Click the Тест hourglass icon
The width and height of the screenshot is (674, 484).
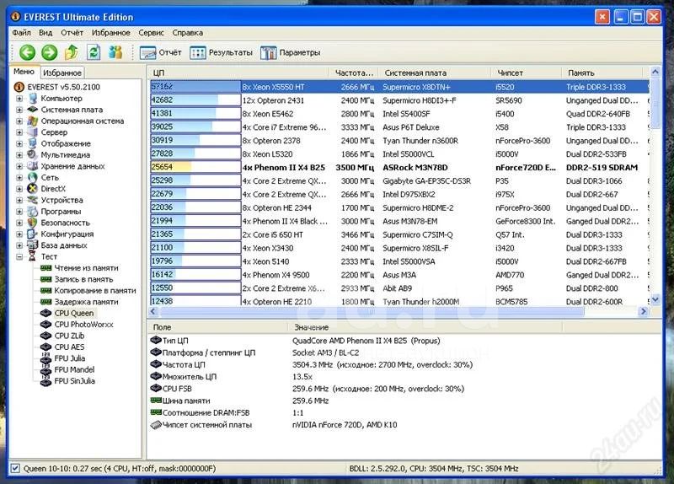[33, 256]
